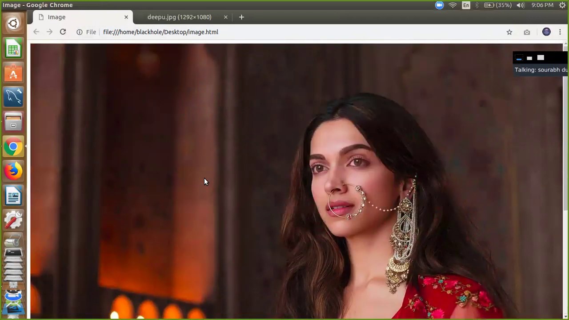Launch Firefox from the dock

[x=13, y=171]
